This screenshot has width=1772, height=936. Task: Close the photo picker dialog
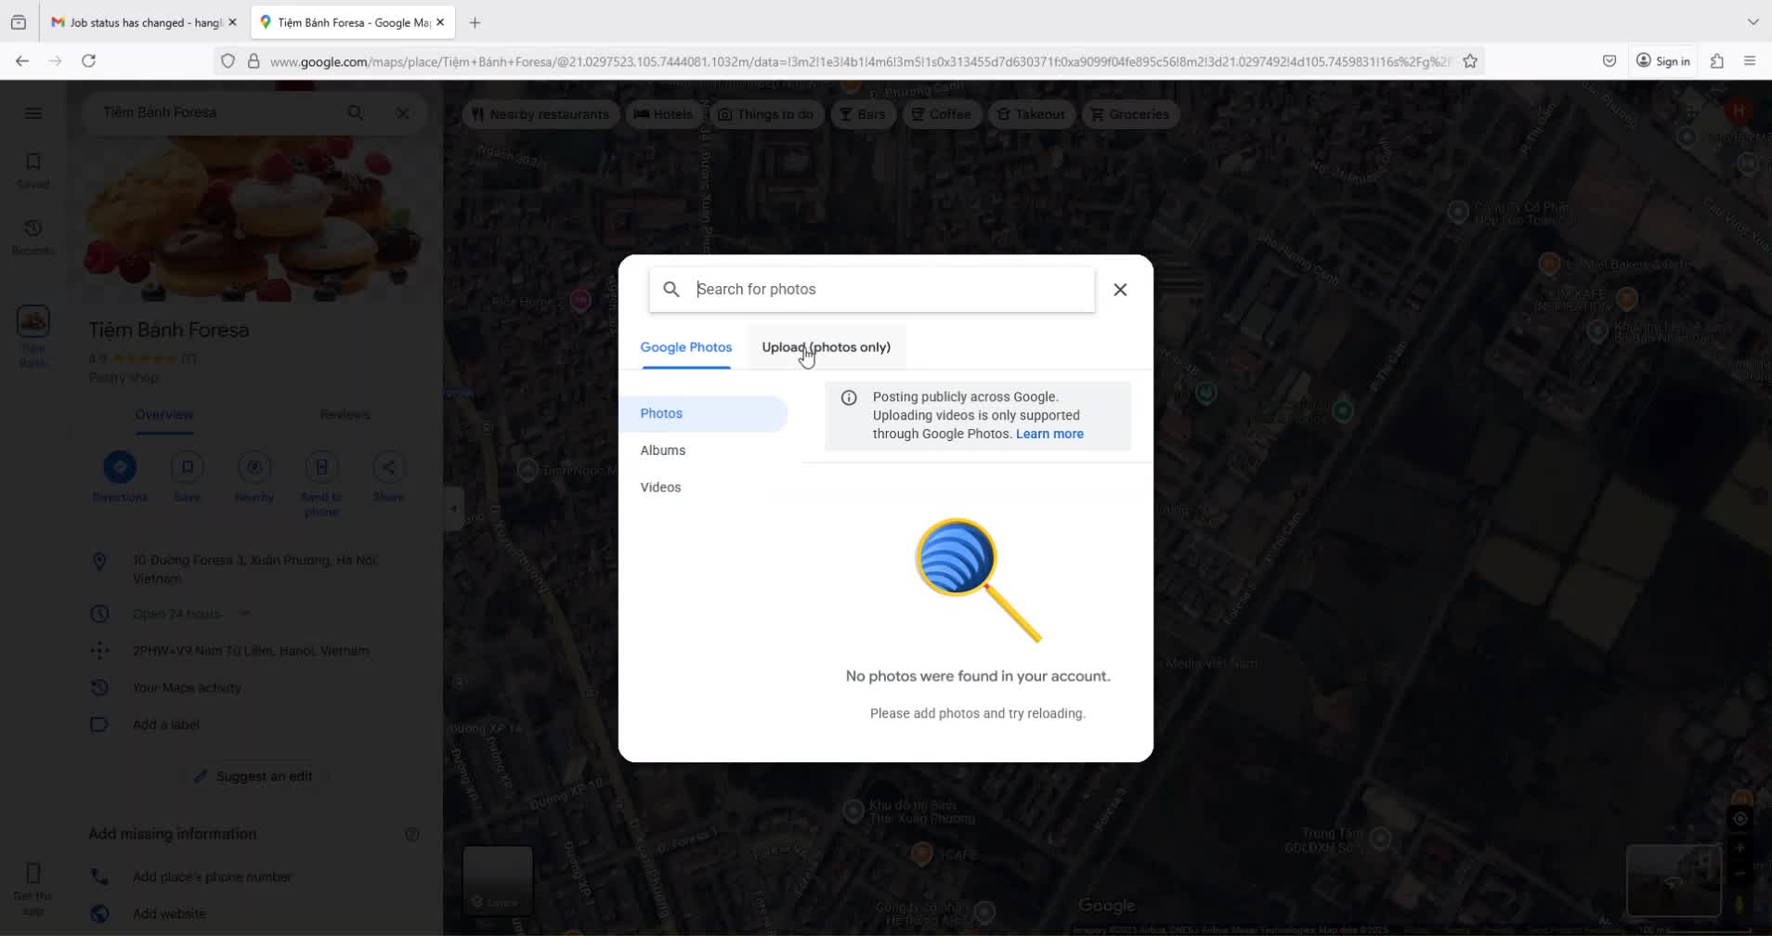1120,290
